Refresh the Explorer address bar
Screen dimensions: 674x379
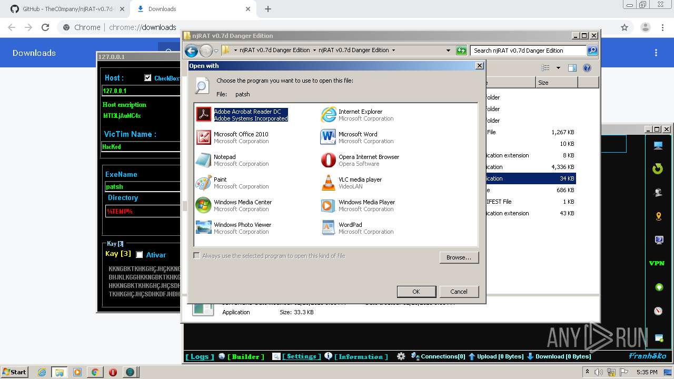(x=461, y=51)
